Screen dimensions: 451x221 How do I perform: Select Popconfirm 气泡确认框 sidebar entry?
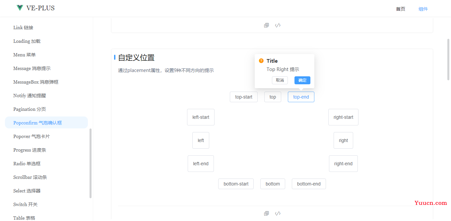coord(46,122)
